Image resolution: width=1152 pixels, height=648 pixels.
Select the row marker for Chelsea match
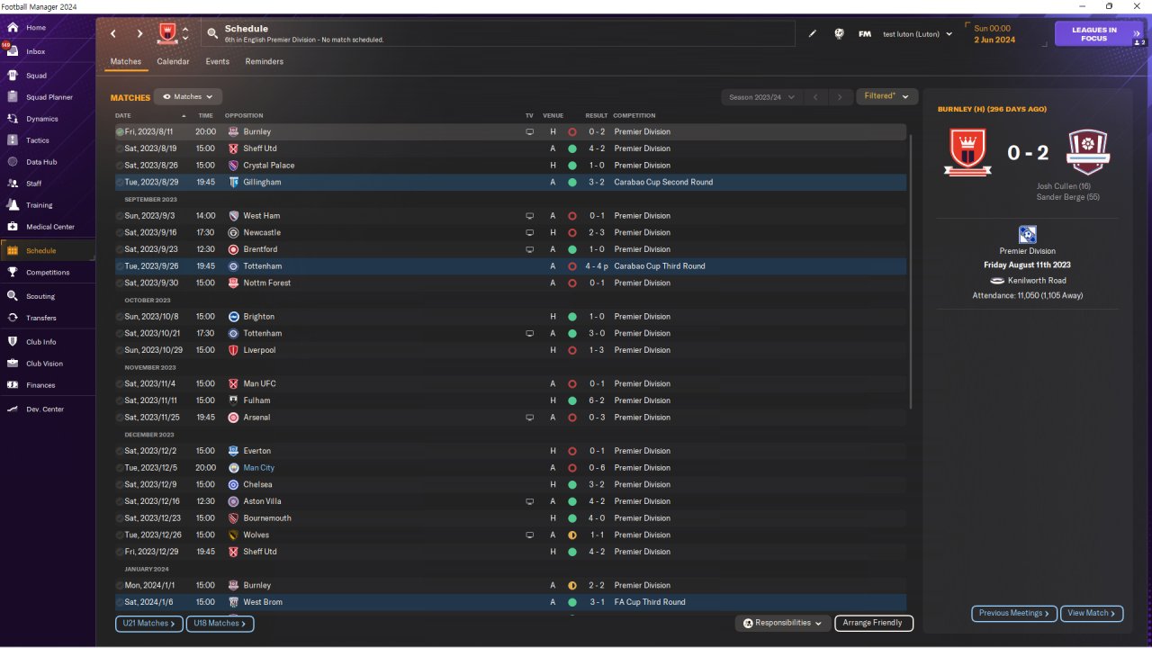tap(120, 484)
